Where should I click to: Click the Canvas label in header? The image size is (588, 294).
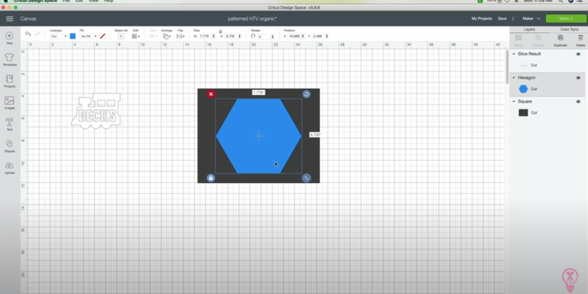click(x=28, y=18)
